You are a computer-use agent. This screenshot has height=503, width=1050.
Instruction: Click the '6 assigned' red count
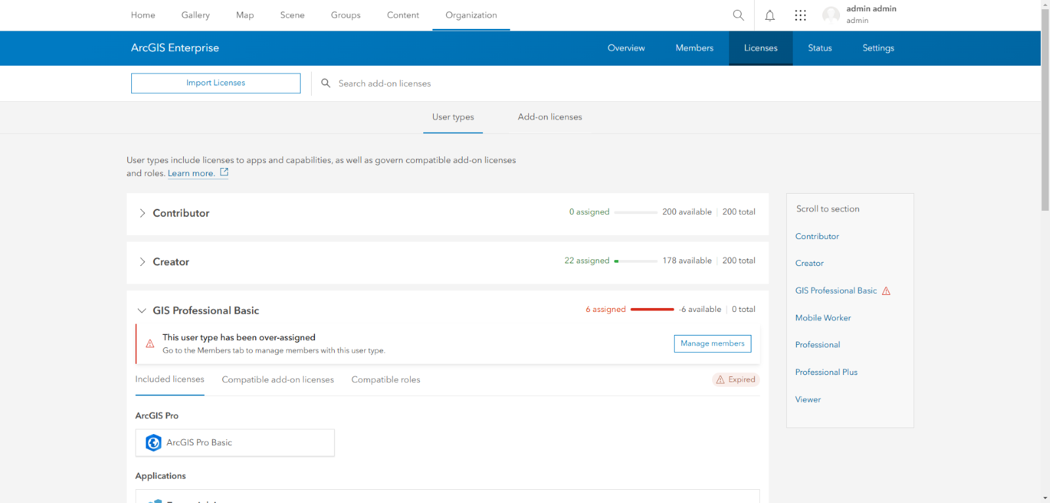point(606,309)
